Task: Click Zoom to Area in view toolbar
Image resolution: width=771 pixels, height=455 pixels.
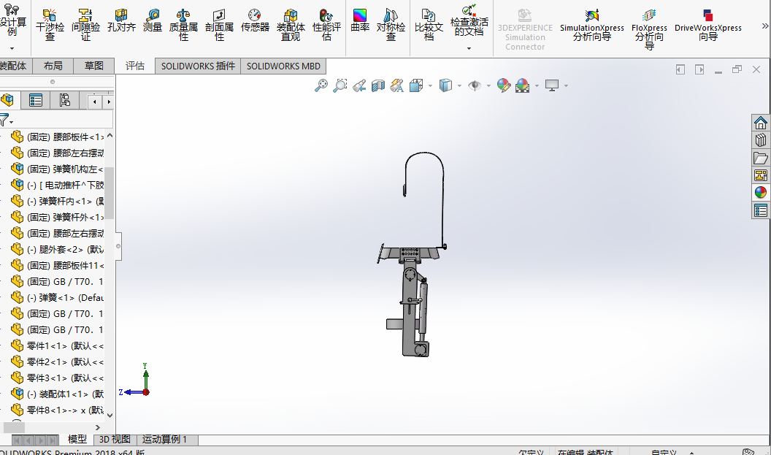Action: point(340,85)
